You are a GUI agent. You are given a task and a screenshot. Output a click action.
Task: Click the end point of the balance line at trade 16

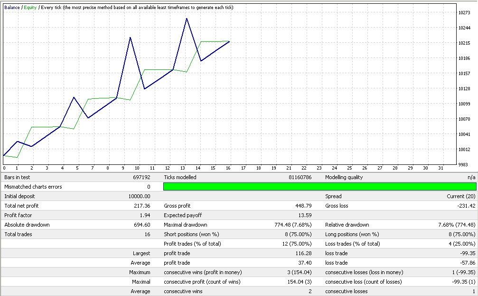pyautogui.click(x=229, y=42)
